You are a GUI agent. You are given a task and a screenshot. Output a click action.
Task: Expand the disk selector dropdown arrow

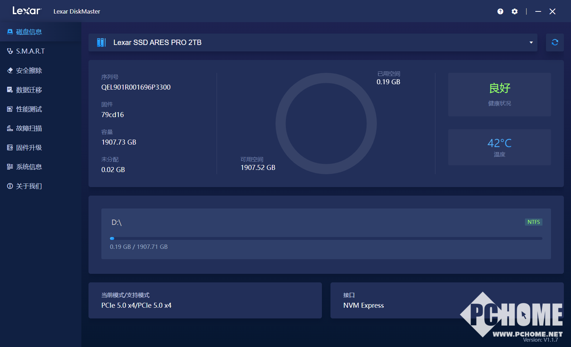531,42
